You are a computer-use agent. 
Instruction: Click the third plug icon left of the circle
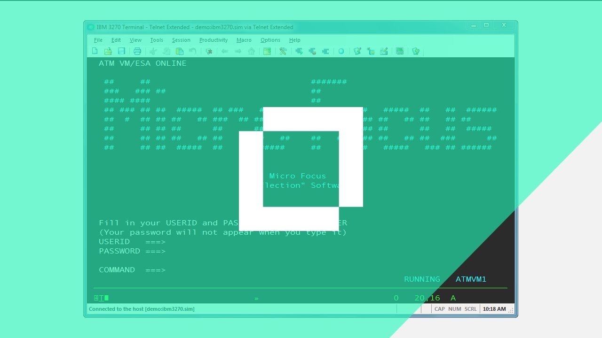pyautogui.click(x=325, y=51)
